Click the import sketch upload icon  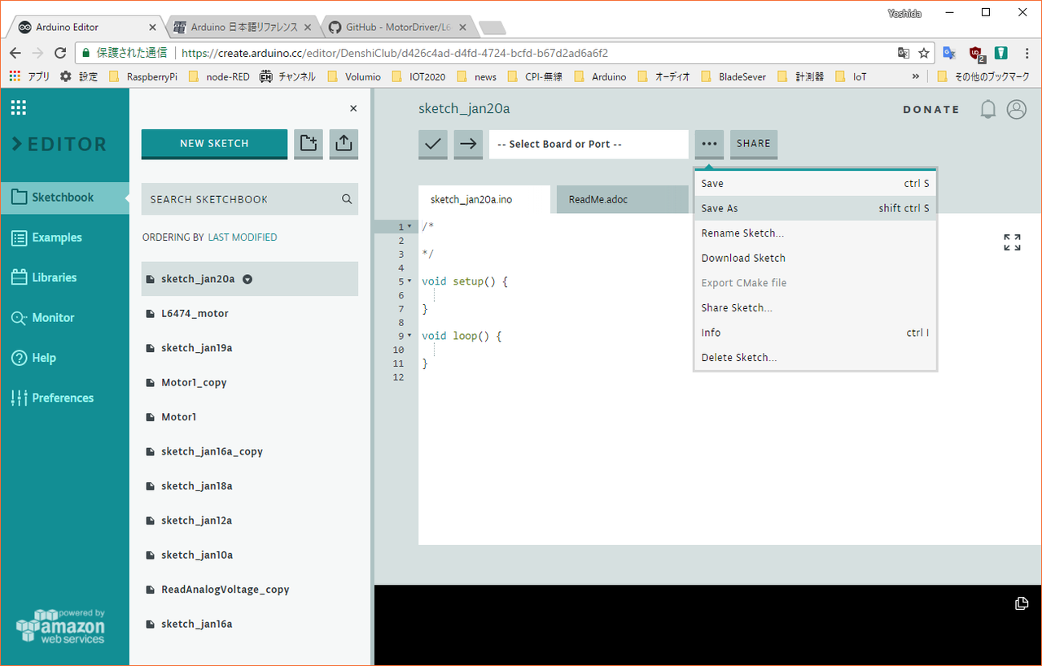[x=344, y=143]
